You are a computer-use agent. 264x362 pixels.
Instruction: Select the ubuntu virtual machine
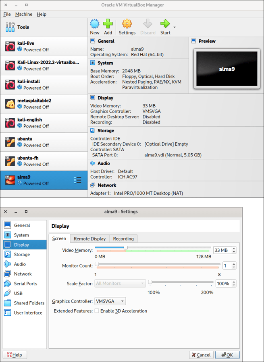[x=44, y=142]
